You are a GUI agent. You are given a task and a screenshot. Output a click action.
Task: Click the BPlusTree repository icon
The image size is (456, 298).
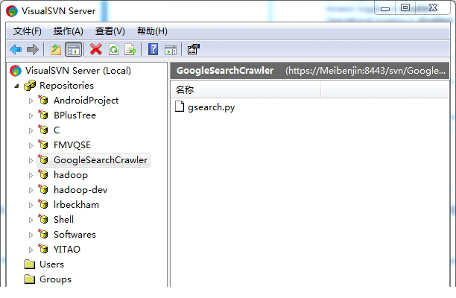click(x=43, y=115)
